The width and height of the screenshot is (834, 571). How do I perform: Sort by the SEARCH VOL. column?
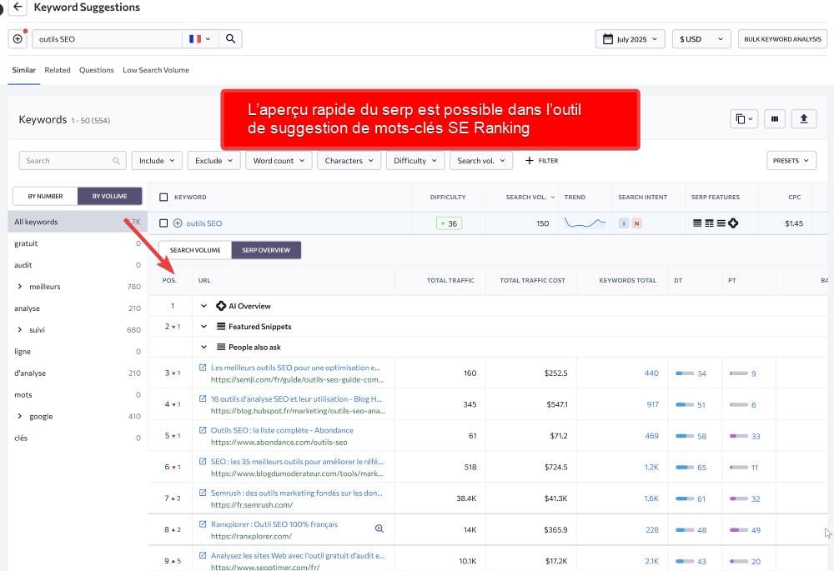[530, 198]
